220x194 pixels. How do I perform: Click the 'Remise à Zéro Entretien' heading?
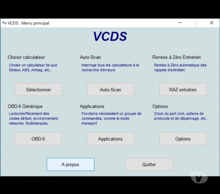click(176, 57)
